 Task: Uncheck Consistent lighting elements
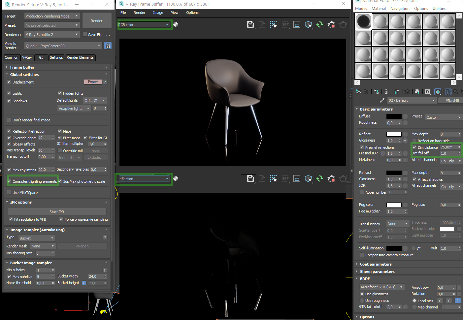[9, 181]
